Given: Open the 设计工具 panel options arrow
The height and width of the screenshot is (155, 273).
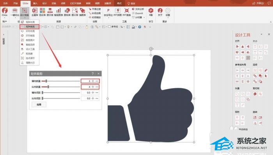Looking at the screenshot, I should click(x=261, y=34).
